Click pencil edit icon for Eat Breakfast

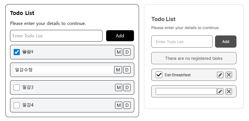point(220,75)
